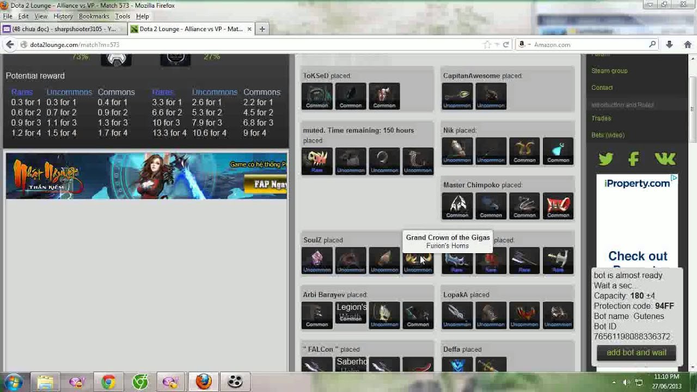Open the View menu
The height and width of the screenshot is (392, 697).
[x=41, y=16]
